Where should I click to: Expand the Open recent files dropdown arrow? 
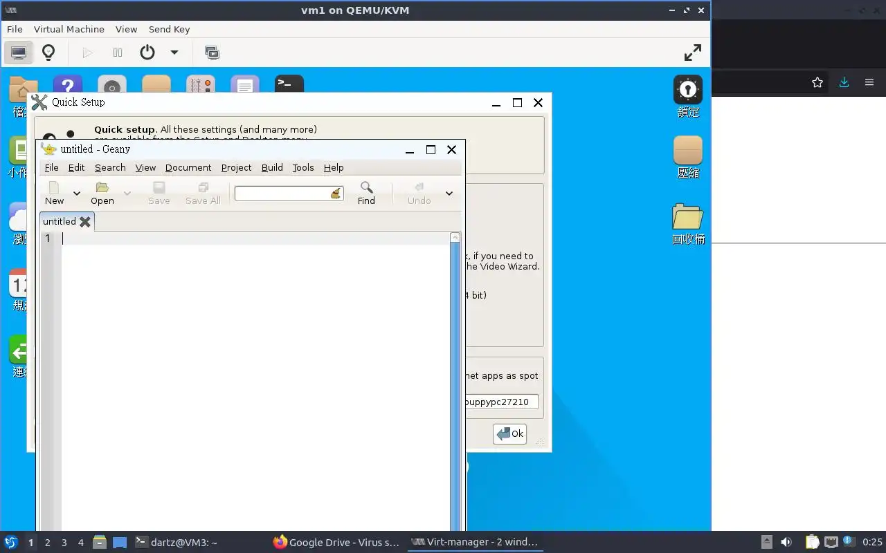127,194
